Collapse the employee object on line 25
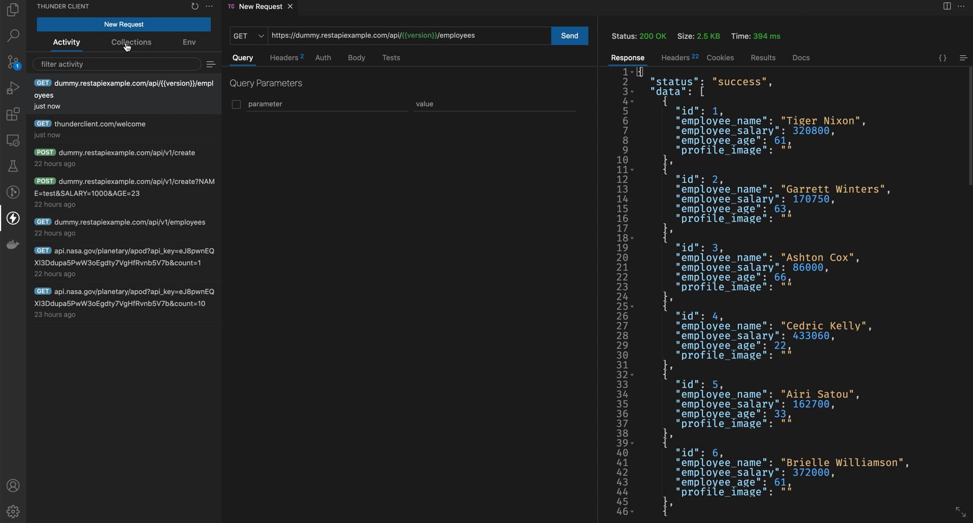The width and height of the screenshot is (973, 523). (x=632, y=306)
